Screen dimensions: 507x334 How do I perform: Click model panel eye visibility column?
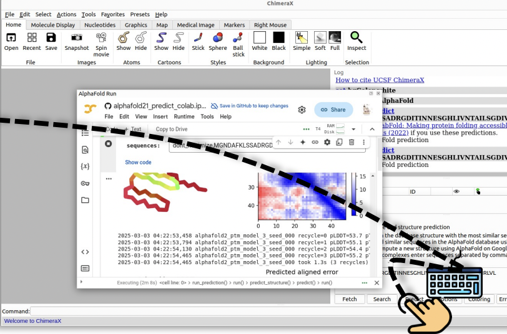pos(456,191)
